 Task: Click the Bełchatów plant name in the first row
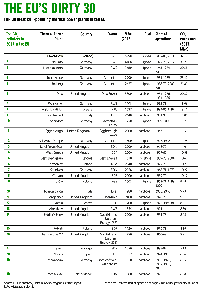coord(55,56)
